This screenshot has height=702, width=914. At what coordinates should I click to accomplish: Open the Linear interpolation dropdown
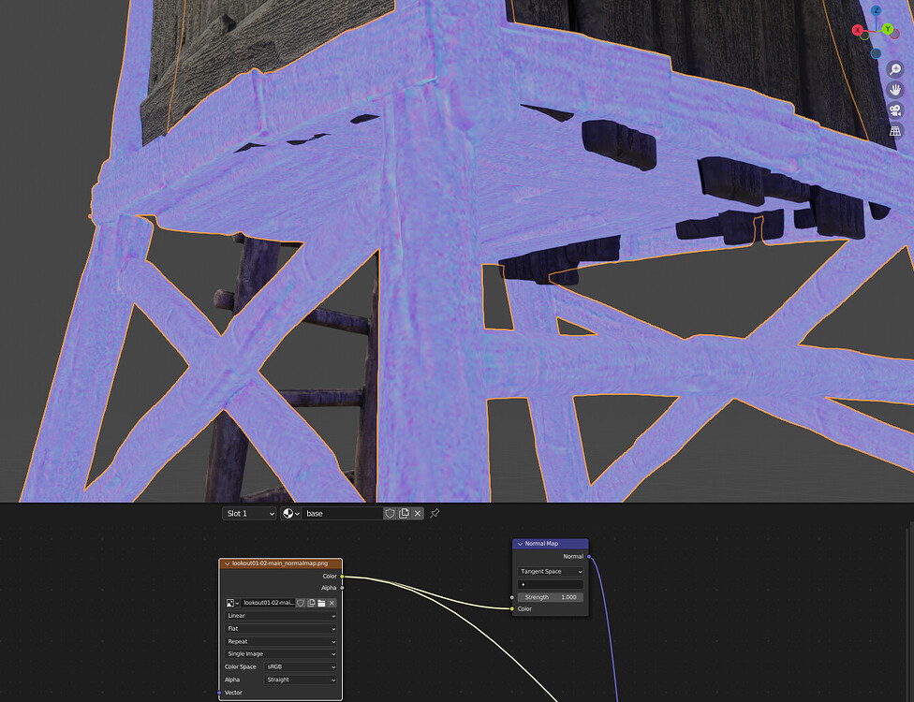281,616
